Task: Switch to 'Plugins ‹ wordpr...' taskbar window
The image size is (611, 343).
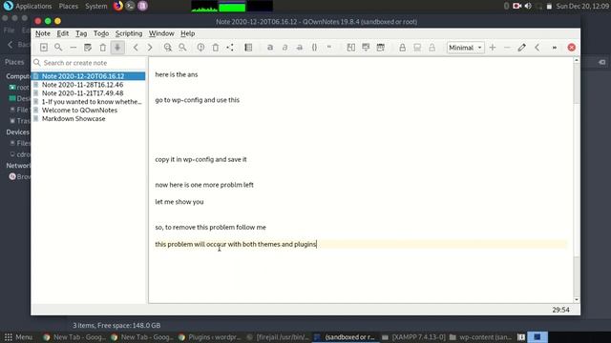Action: pos(210,337)
